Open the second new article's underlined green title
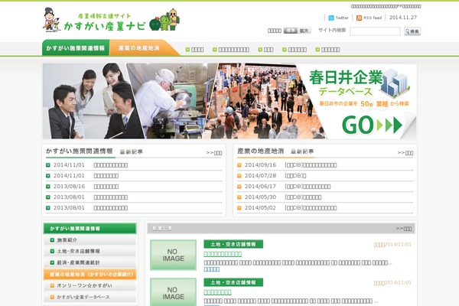The height and width of the screenshot is (306, 459). [x=217, y=292]
